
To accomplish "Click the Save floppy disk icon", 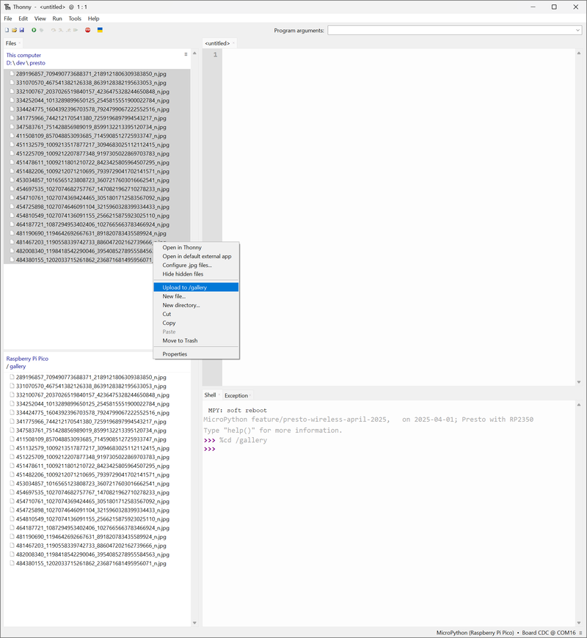I will tap(22, 30).
